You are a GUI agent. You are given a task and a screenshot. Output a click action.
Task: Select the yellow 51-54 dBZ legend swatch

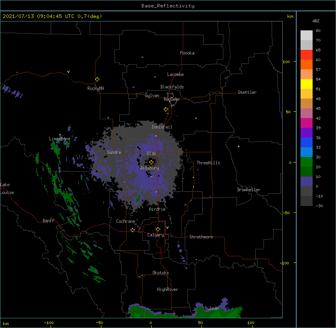[306, 84]
